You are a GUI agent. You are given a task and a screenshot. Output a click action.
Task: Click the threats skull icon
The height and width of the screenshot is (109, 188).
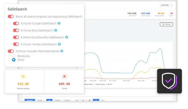pos(64,76)
